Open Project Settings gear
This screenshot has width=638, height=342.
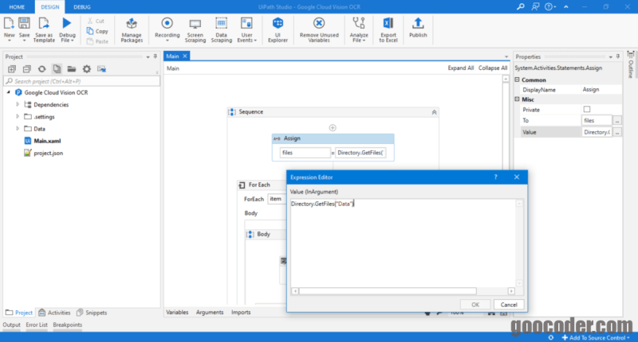(87, 69)
